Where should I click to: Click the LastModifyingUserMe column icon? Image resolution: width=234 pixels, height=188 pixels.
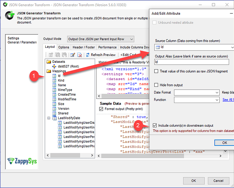(x=60, y=132)
